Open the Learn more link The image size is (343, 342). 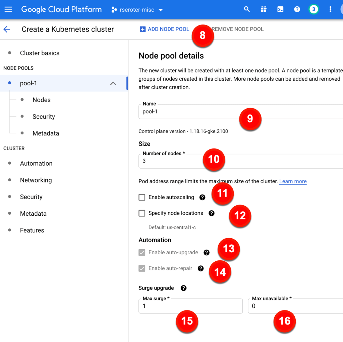[x=293, y=181]
